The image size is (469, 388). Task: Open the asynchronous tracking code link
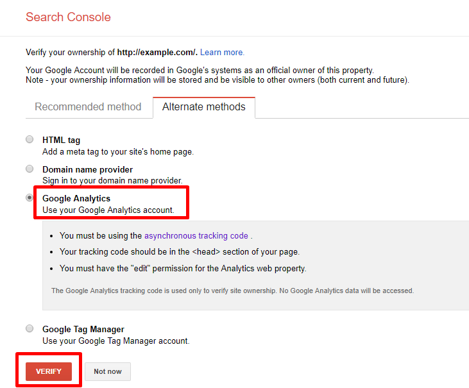point(196,235)
